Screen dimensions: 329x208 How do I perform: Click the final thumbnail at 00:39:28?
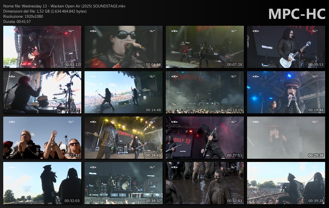(x=286, y=183)
